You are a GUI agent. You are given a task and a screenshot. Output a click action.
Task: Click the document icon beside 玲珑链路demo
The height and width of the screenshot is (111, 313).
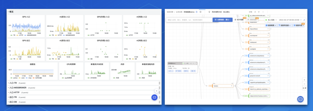point(196,12)
